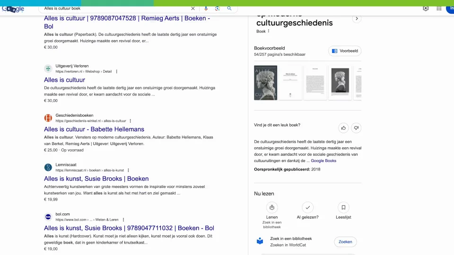Viewport: 454px width, 255px height.
Task: Open options menu for Lemniscaat result
Action: pos(128,170)
